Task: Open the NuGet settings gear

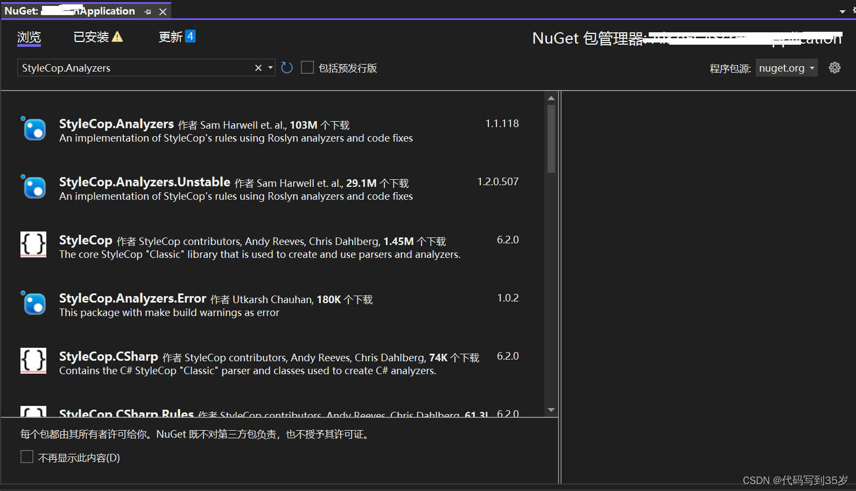Action: point(834,68)
